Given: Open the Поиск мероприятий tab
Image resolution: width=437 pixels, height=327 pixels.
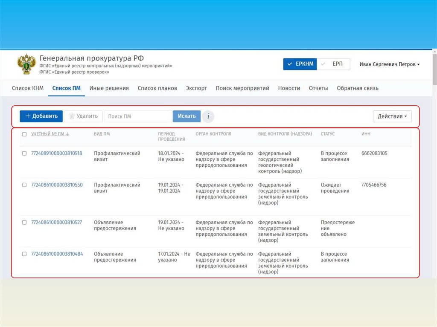Looking at the screenshot, I should coord(242,88).
